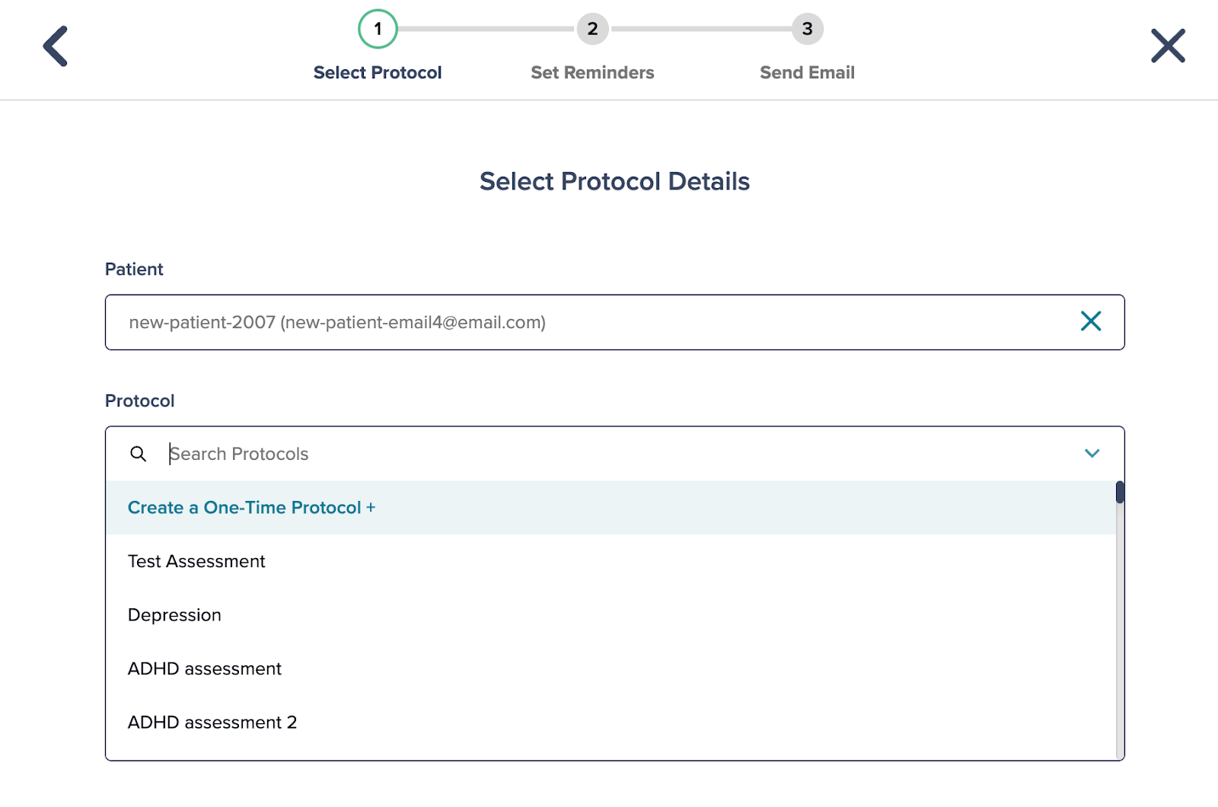Go back using the left chevron arrow
Viewport: 1218px width, 807px height.
(56, 46)
